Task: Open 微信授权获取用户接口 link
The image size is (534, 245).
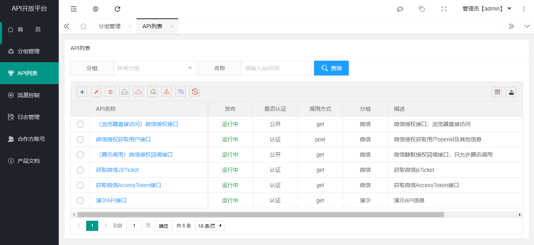Action: pos(123,139)
